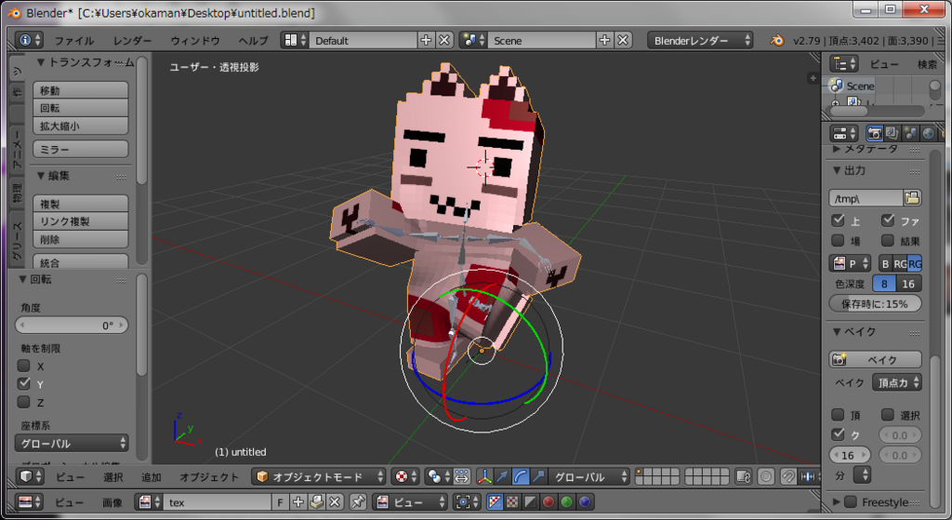Screen dimensions: 952x520
Task: Open the レンダー menu
Action: point(132,41)
